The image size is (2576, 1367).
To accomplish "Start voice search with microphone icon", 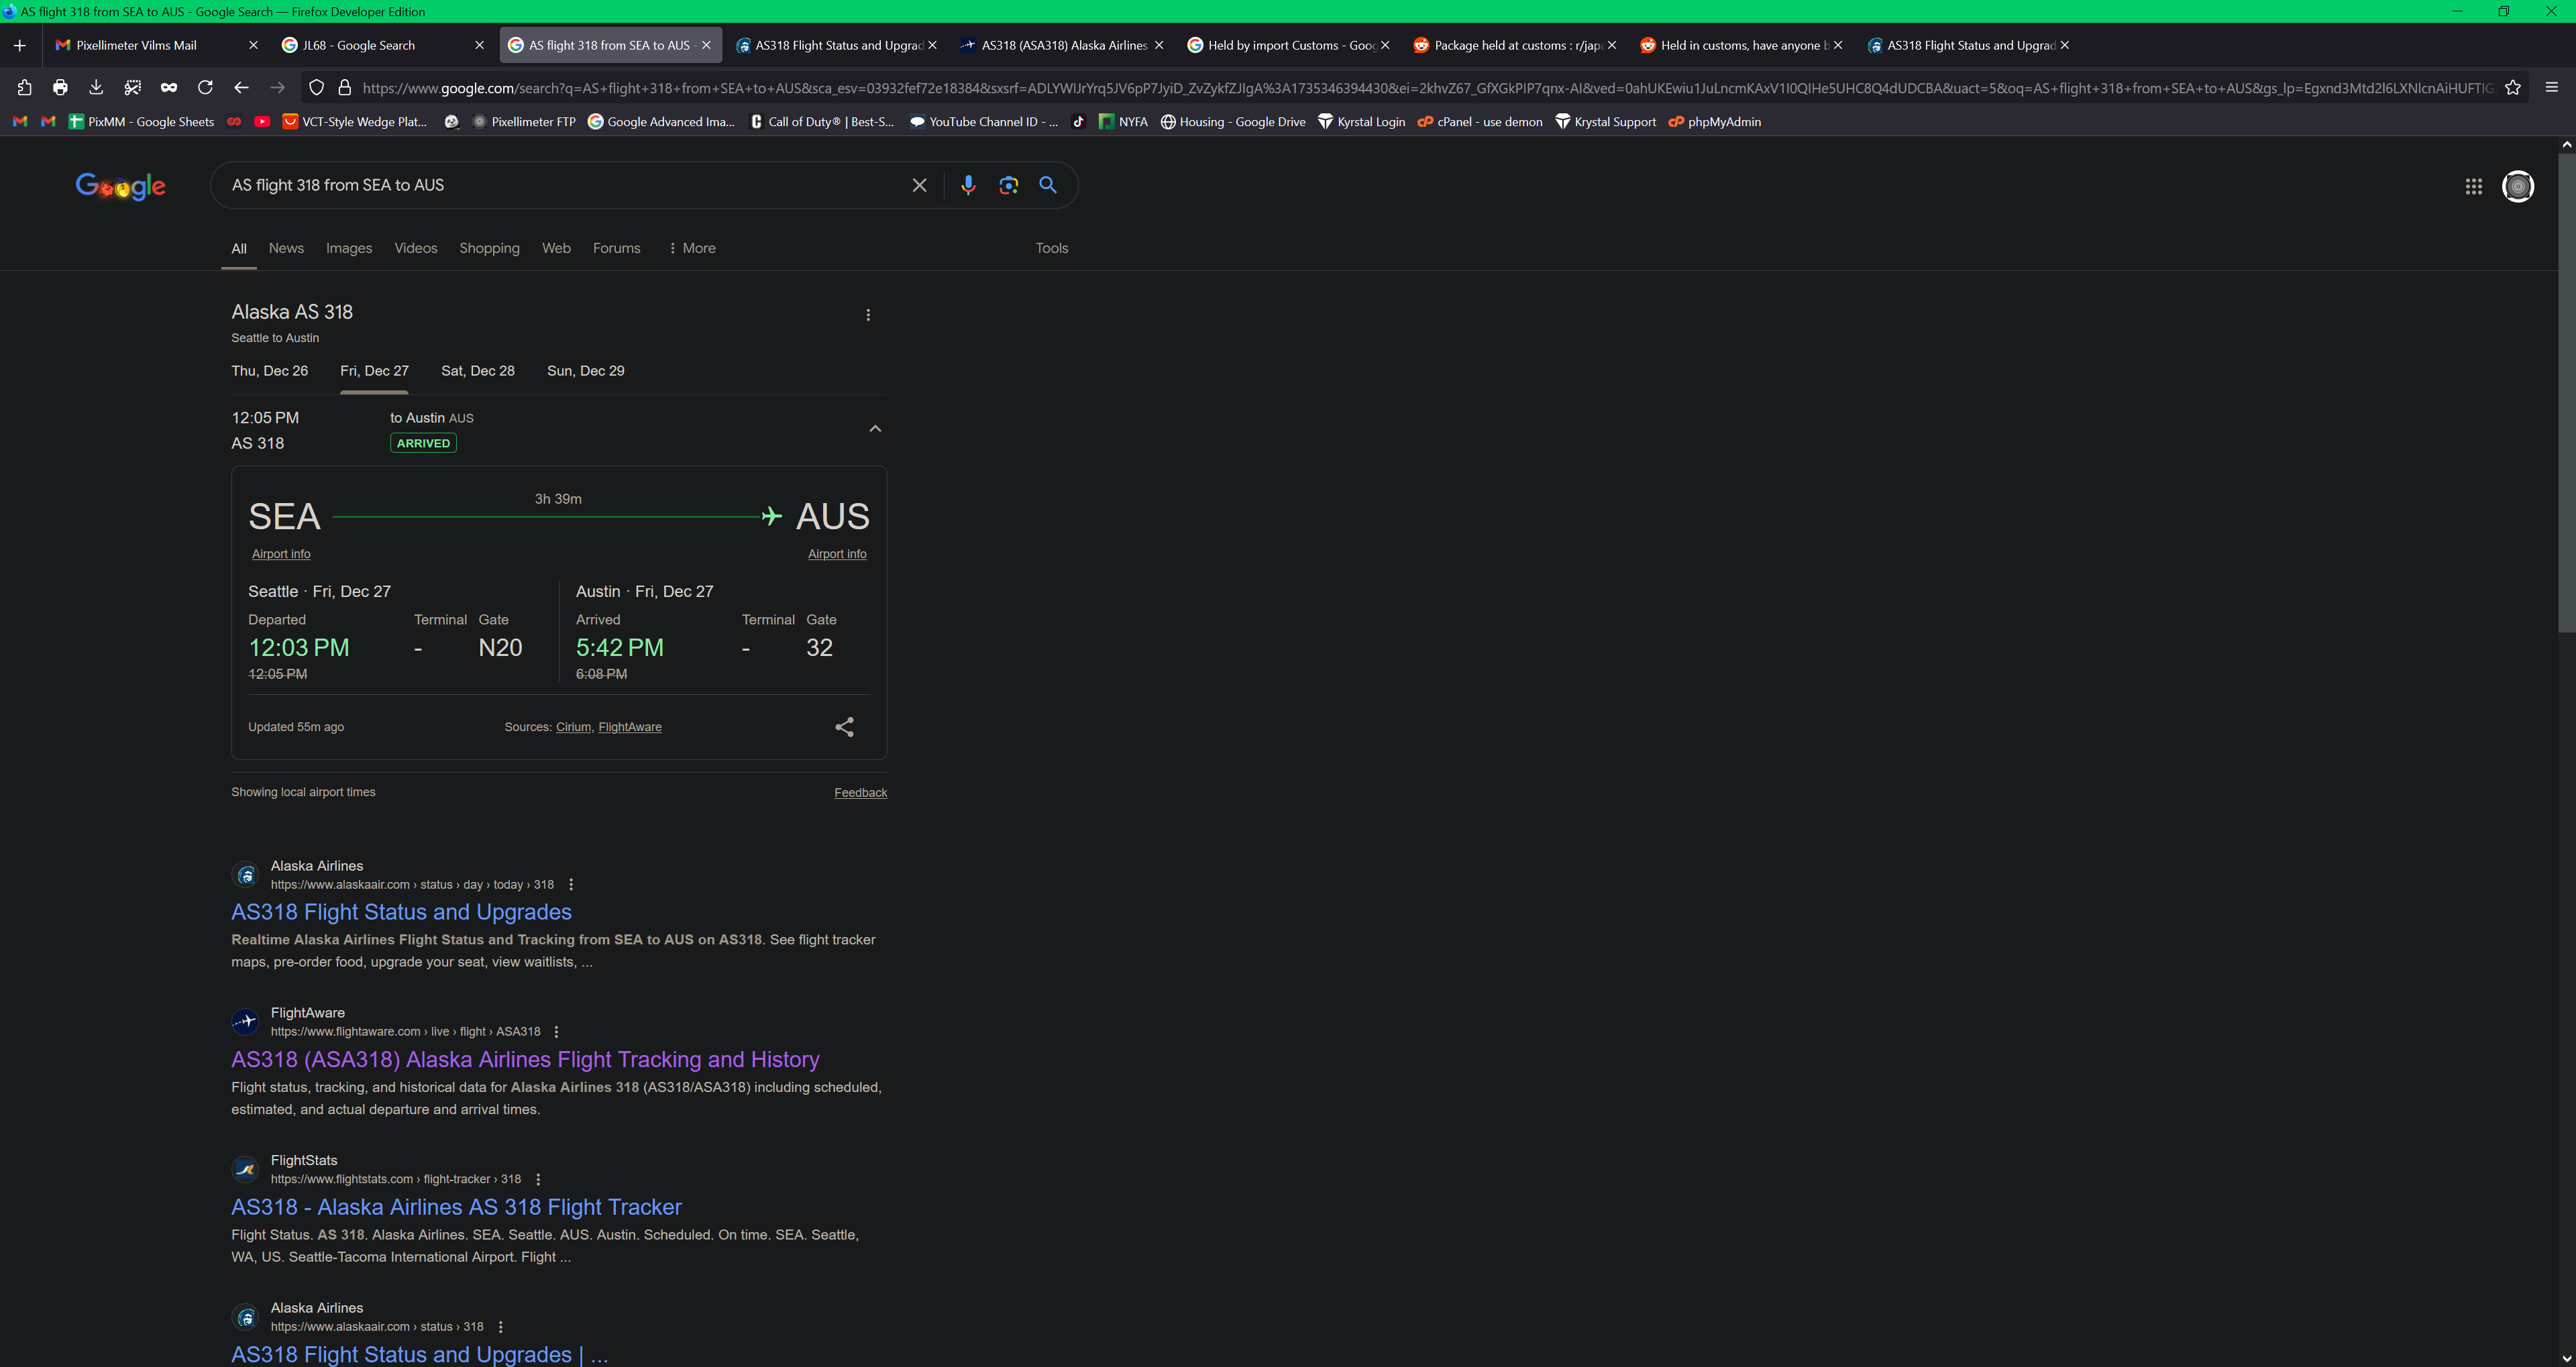I will (x=967, y=185).
